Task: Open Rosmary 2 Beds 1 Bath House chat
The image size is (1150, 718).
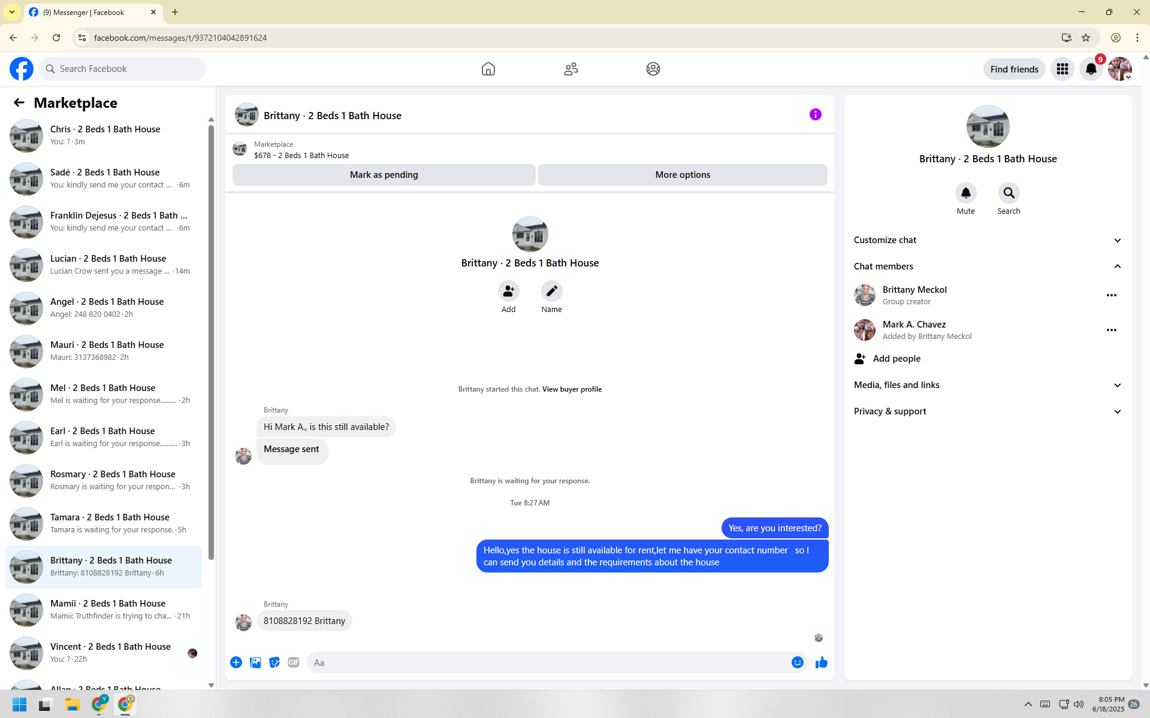Action: (x=103, y=480)
